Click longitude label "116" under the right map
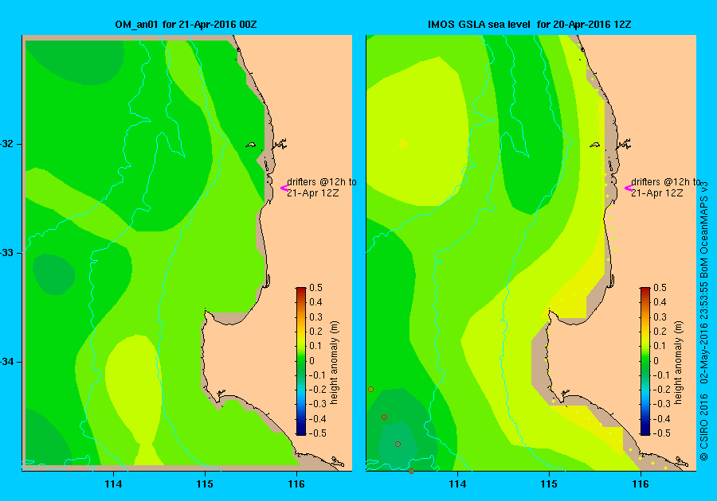The width and height of the screenshot is (717, 501). [641, 484]
